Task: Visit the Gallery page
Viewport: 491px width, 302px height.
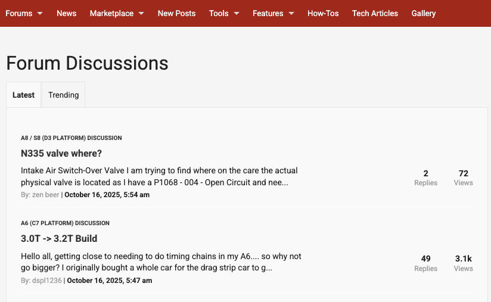Action: 424,13
